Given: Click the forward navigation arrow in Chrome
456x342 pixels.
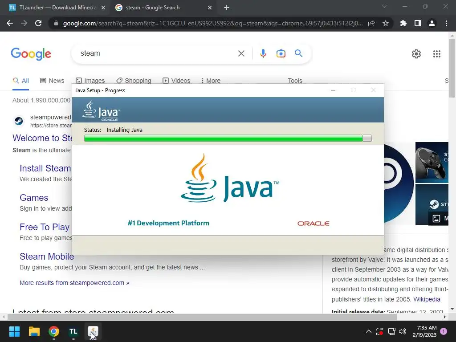Looking at the screenshot, I should [x=24, y=23].
